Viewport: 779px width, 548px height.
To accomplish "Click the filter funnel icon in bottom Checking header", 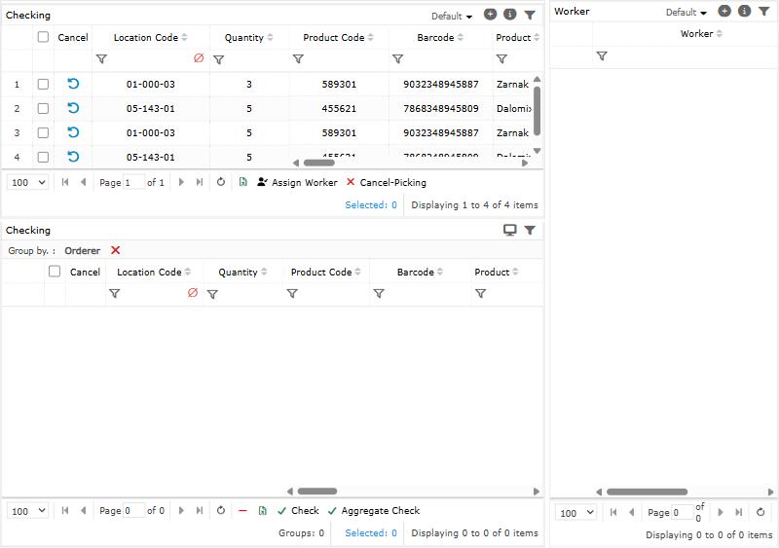I will click(x=530, y=230).
